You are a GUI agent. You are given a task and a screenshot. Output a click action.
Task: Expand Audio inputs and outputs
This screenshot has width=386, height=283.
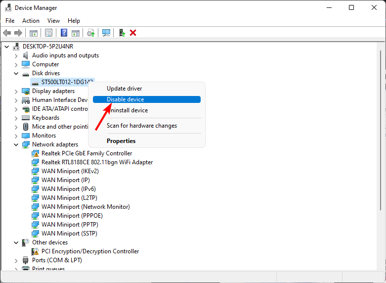[16, 56]
